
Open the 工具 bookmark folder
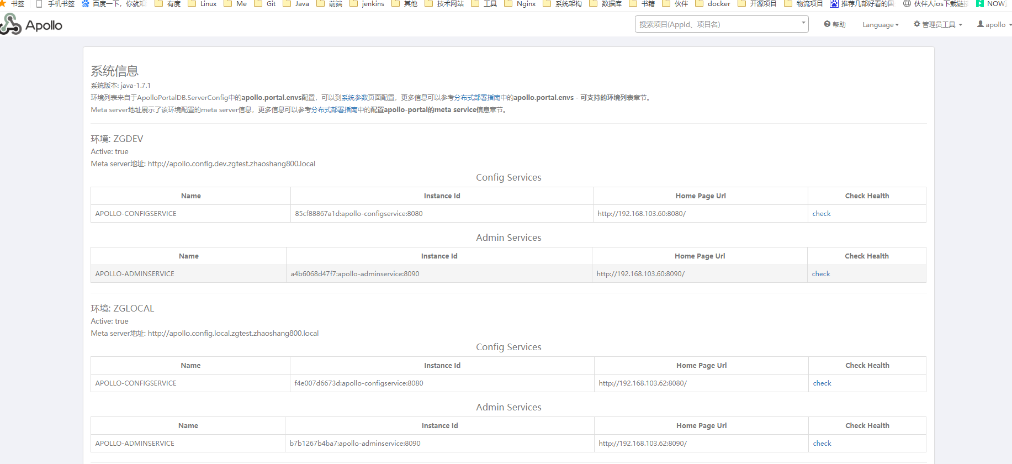(x=484, y=4)
